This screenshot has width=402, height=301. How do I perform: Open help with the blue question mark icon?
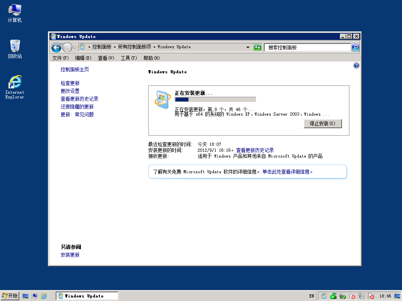point(356,65)
